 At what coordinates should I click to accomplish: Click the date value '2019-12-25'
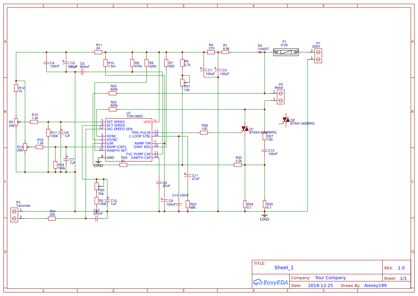tap(320, 285)
